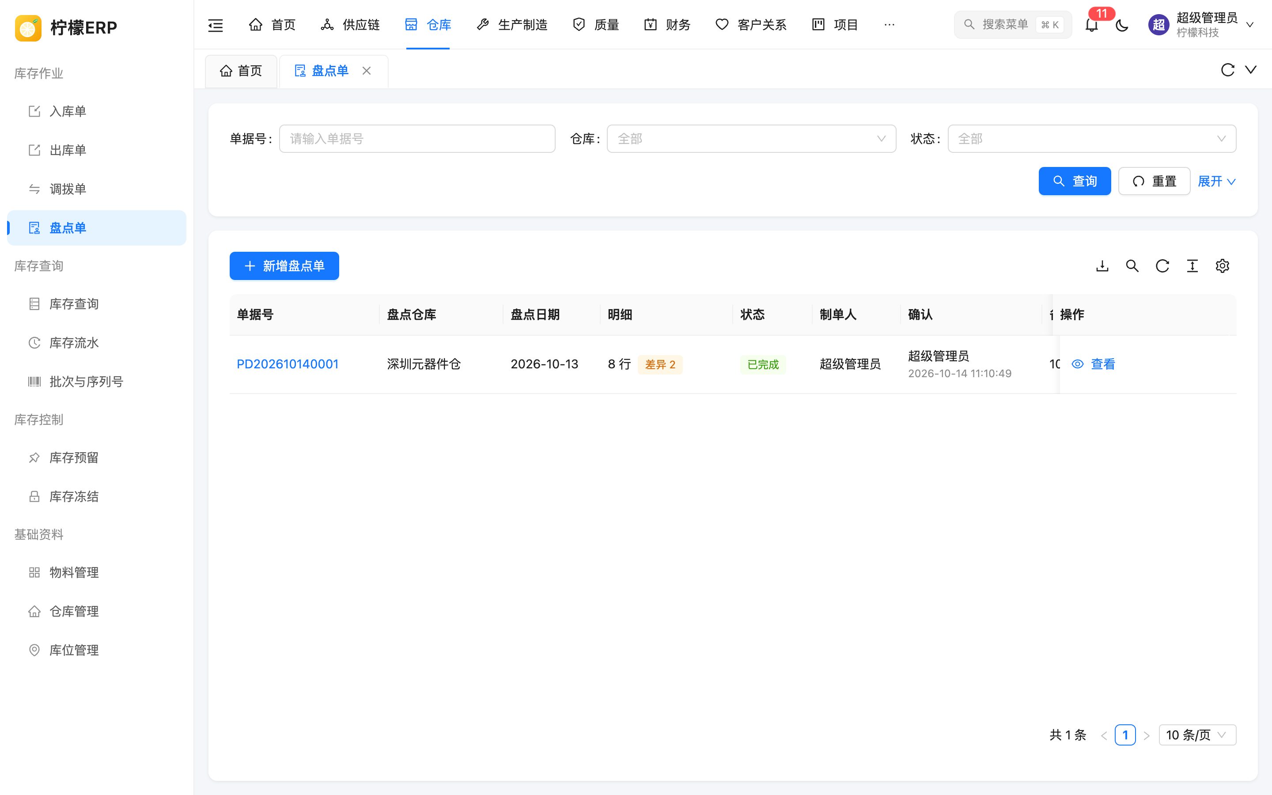This screenshot has height=795, width=1272.
Task: Open 物料管理 in the sidebar
Action: 97,572
